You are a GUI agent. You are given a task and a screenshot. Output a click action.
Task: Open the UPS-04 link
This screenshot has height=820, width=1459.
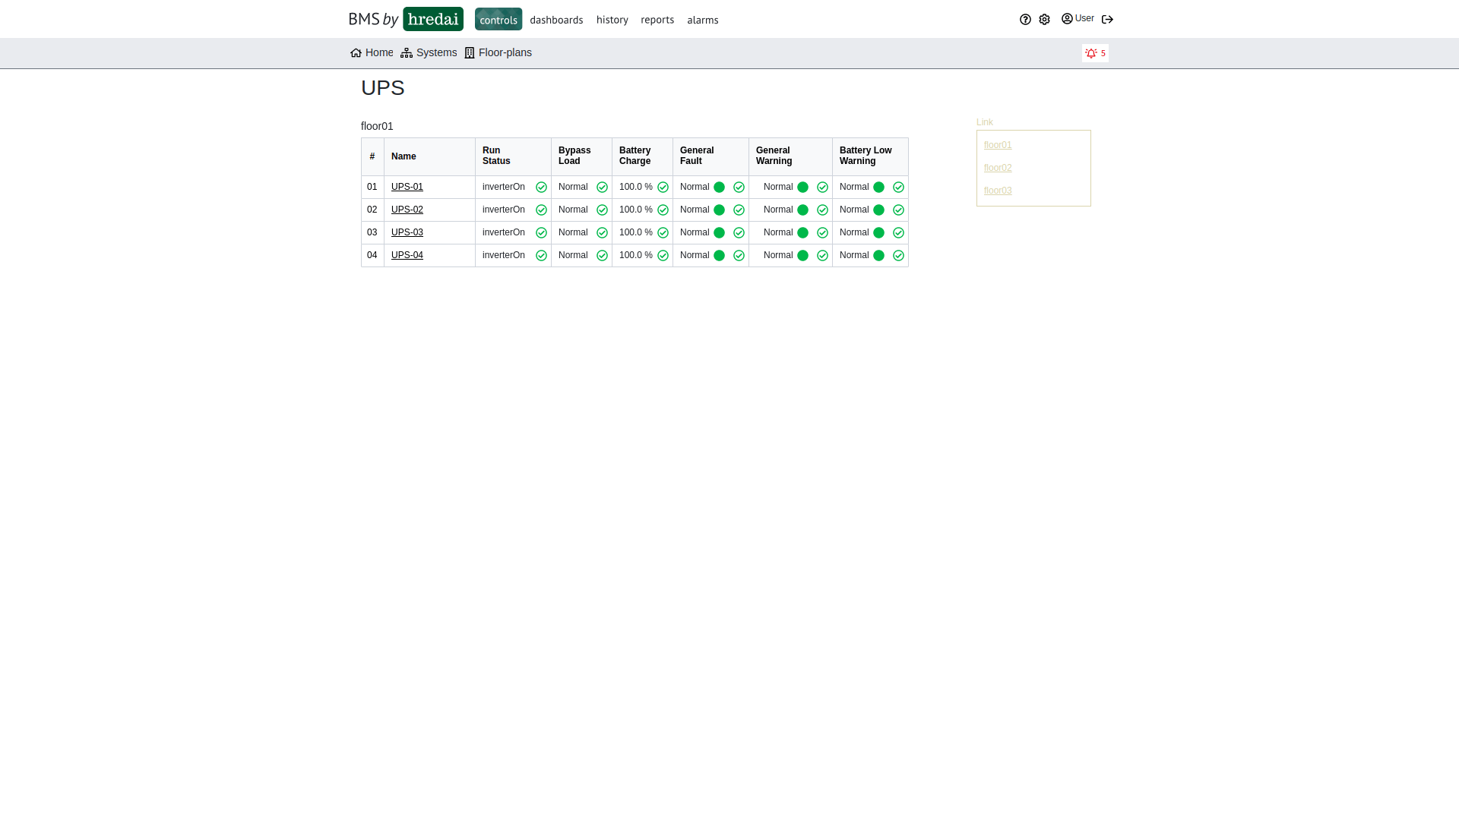[x=407, y=255]
